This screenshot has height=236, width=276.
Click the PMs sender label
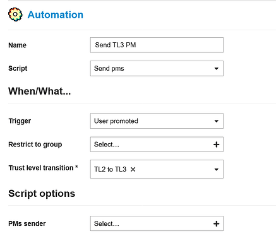[x=27, y=223]
